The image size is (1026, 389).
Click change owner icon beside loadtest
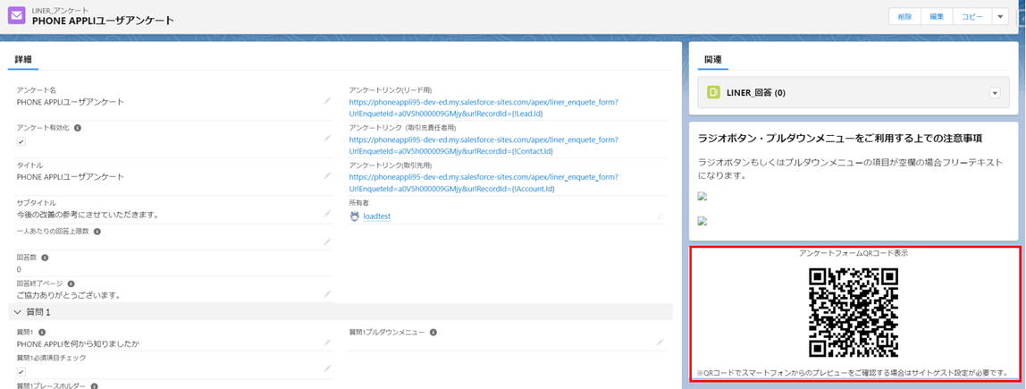coord(660,216)
